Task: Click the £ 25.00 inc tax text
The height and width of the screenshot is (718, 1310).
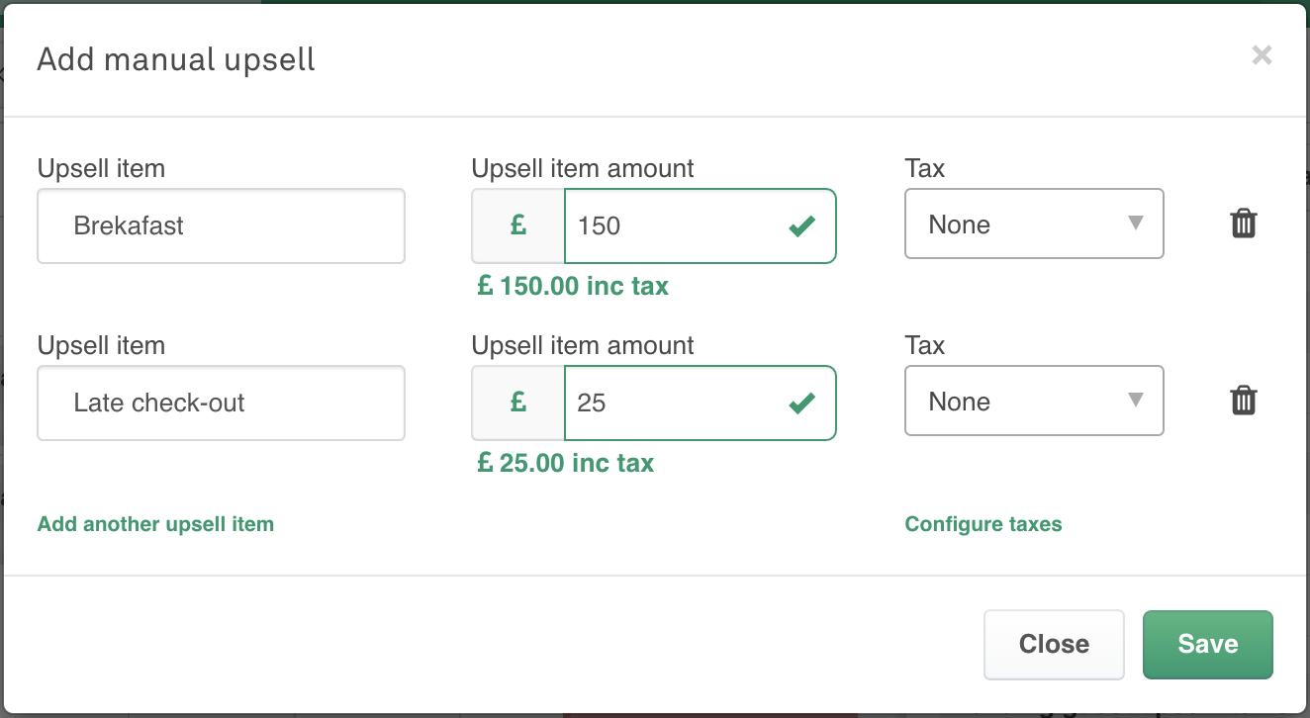Action: [566, 464]
